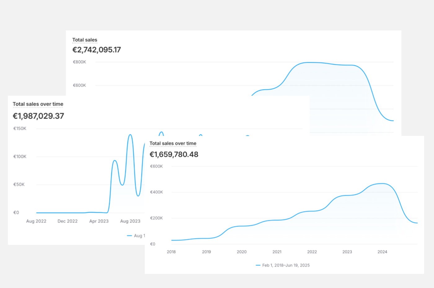Click the 'Aug 2023' x-axis label
The image size is (434, 288).
tap(130, 221)
